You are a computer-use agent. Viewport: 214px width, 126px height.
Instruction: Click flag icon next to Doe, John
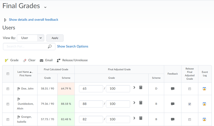(x=19, y=89)
